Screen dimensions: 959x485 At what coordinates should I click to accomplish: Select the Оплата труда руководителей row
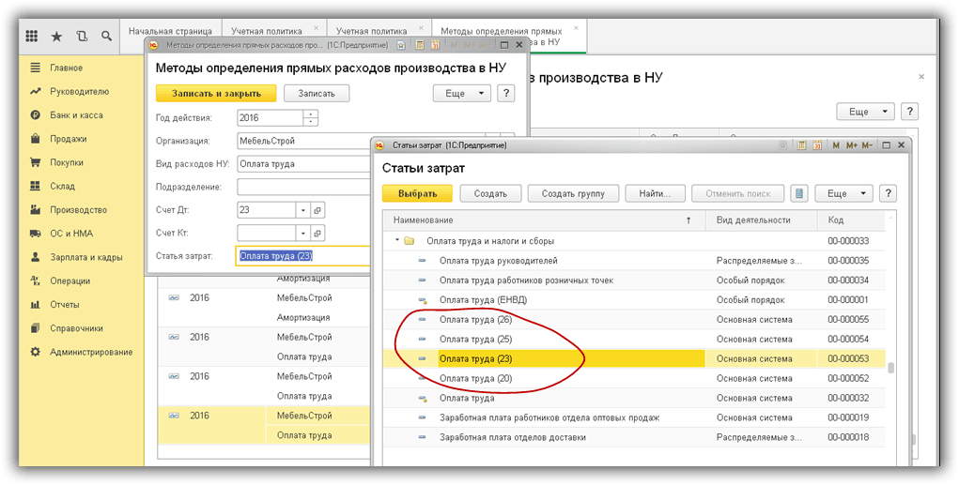tap(635, 261)
